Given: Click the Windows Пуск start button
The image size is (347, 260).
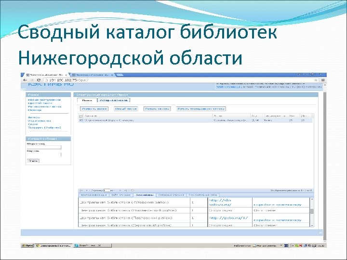Looking at the screenshot, I should click(x=27, y=246).
